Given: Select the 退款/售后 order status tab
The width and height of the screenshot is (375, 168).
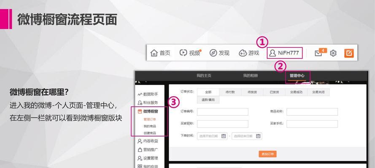Looking at the screenshot, I should pos(208,100).
